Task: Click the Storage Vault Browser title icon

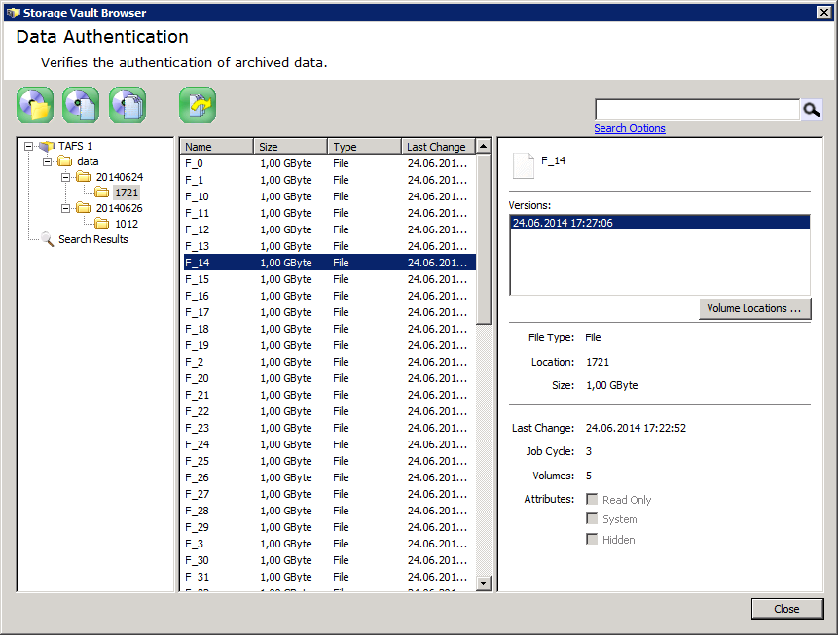Action: pyautogui.click(x=13, y=13)
